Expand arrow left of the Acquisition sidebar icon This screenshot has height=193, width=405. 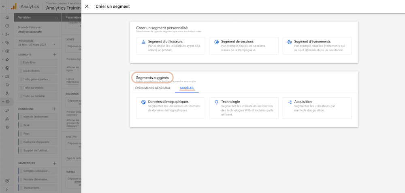tap(3, 34)
